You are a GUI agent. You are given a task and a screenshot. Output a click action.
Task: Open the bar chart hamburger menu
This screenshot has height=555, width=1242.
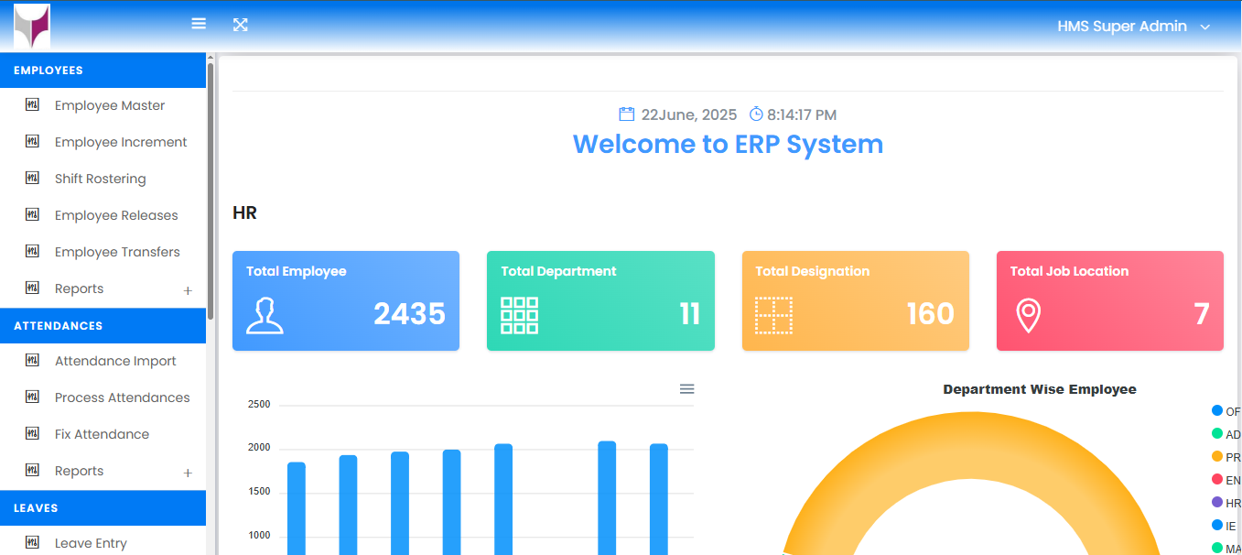tap(687, 389)
